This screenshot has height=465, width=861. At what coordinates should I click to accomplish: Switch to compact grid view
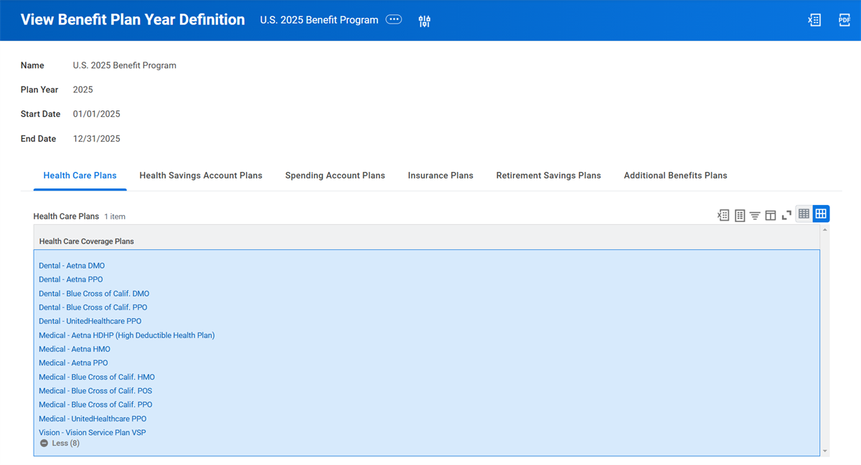(804, 214)
